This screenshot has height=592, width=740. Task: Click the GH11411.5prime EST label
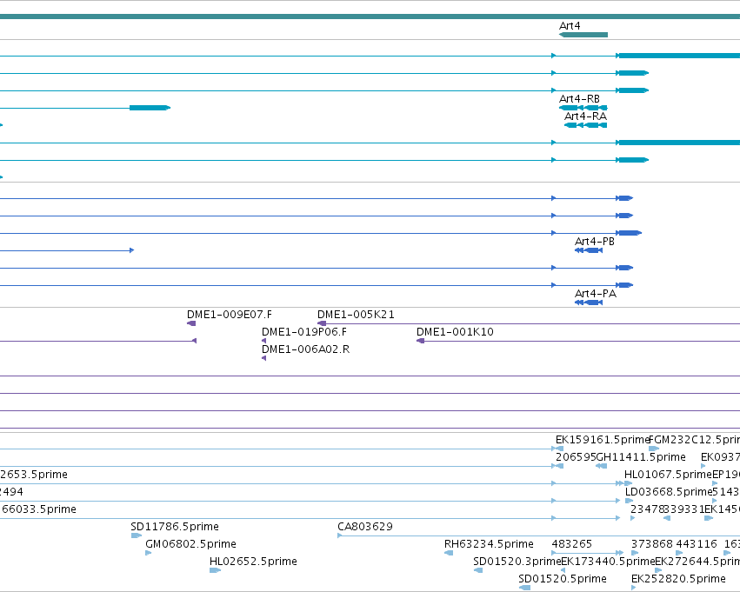click(x=641, y=457)
